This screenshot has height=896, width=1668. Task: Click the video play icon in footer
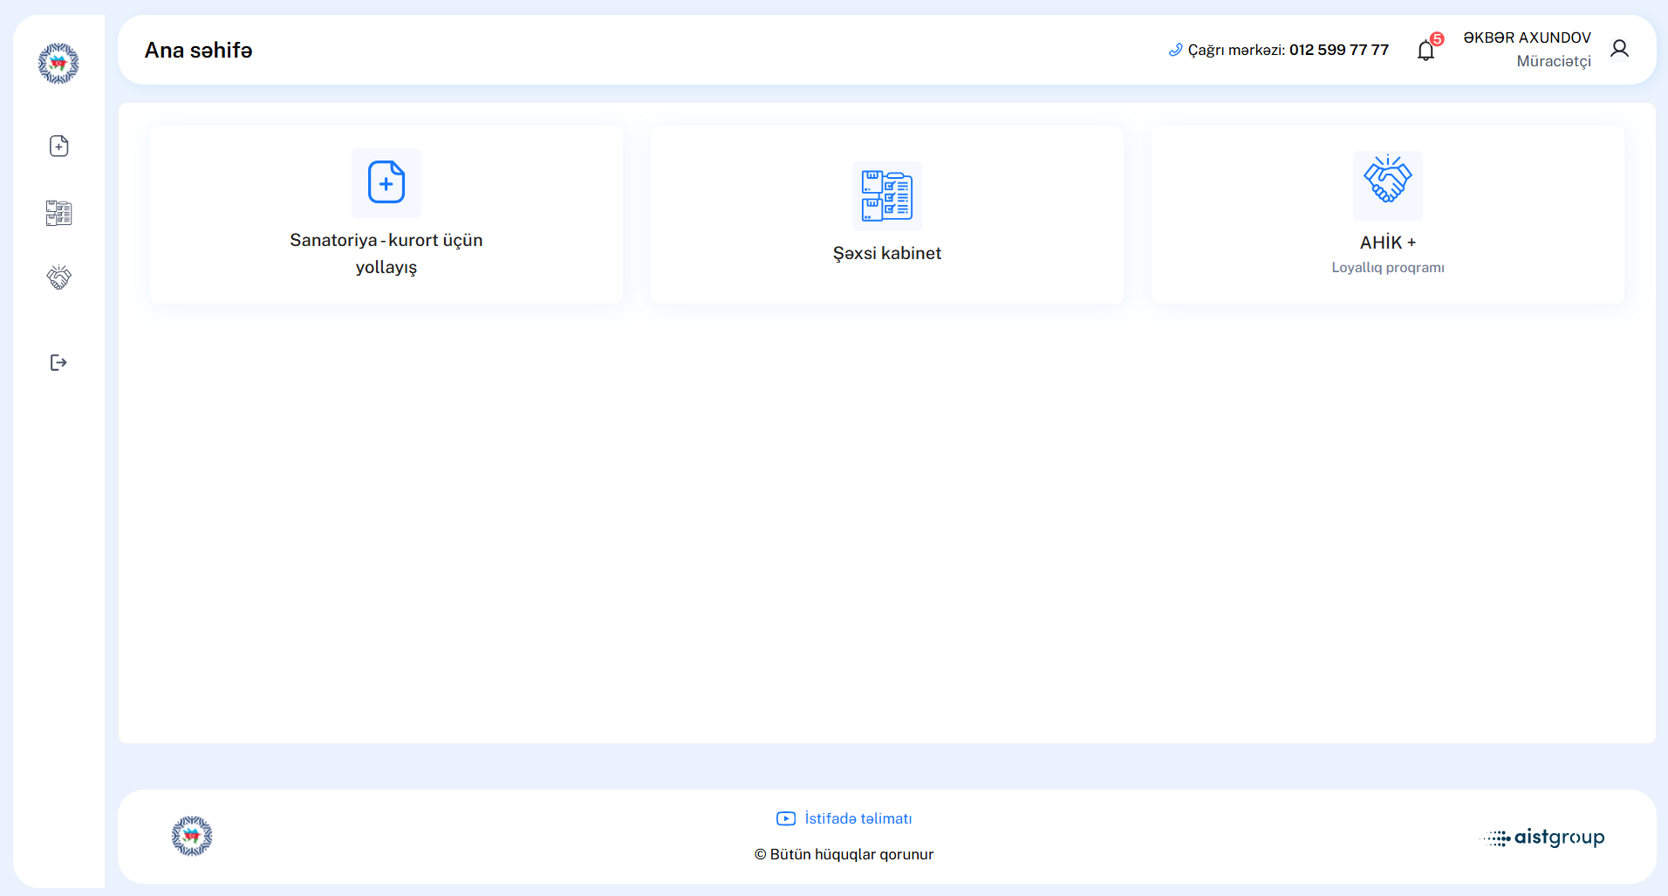[x=786, y=818]
